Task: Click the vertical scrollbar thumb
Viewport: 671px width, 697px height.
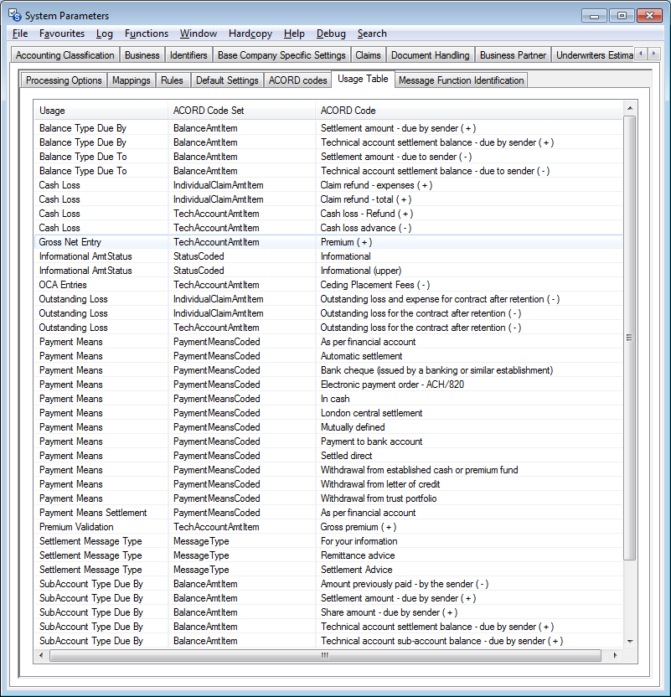Action: tap(631, 335)
